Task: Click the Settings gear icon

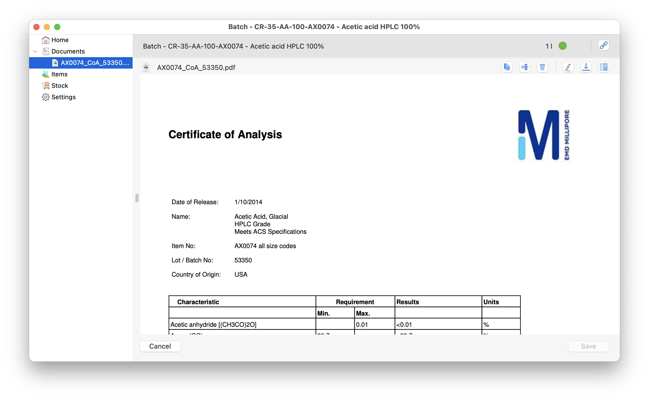Action: [x=46, y=97]
